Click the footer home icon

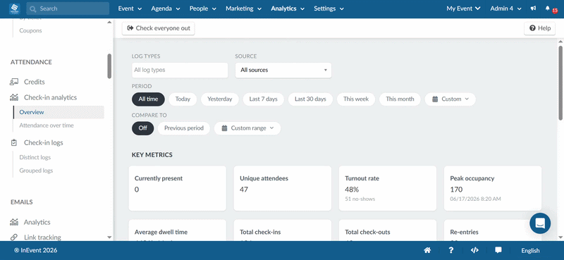coord(427,250)
